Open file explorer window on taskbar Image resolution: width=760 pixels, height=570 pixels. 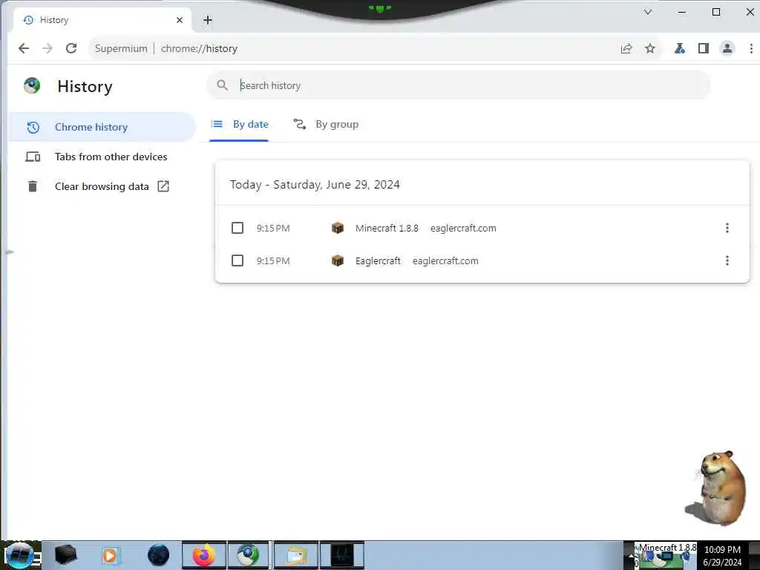point(295,555)
